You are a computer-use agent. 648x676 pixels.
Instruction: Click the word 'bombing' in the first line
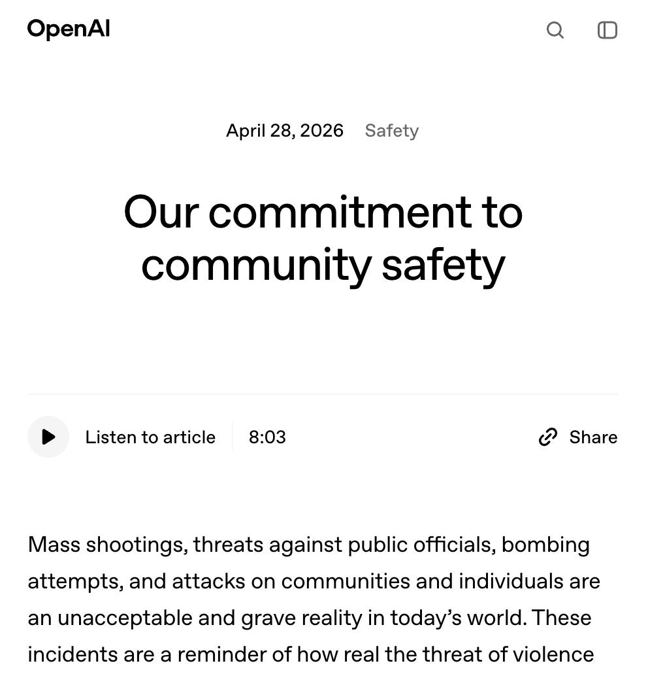click(546, 545)
